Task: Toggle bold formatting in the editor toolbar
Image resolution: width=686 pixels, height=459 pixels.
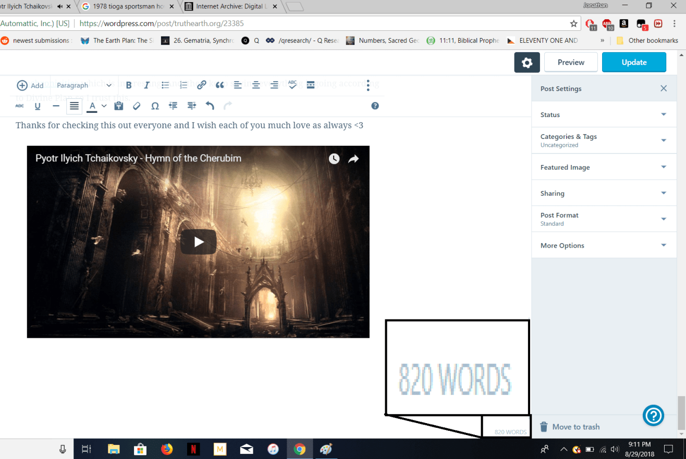Action: pyautogui.click(x=129, y=85)
